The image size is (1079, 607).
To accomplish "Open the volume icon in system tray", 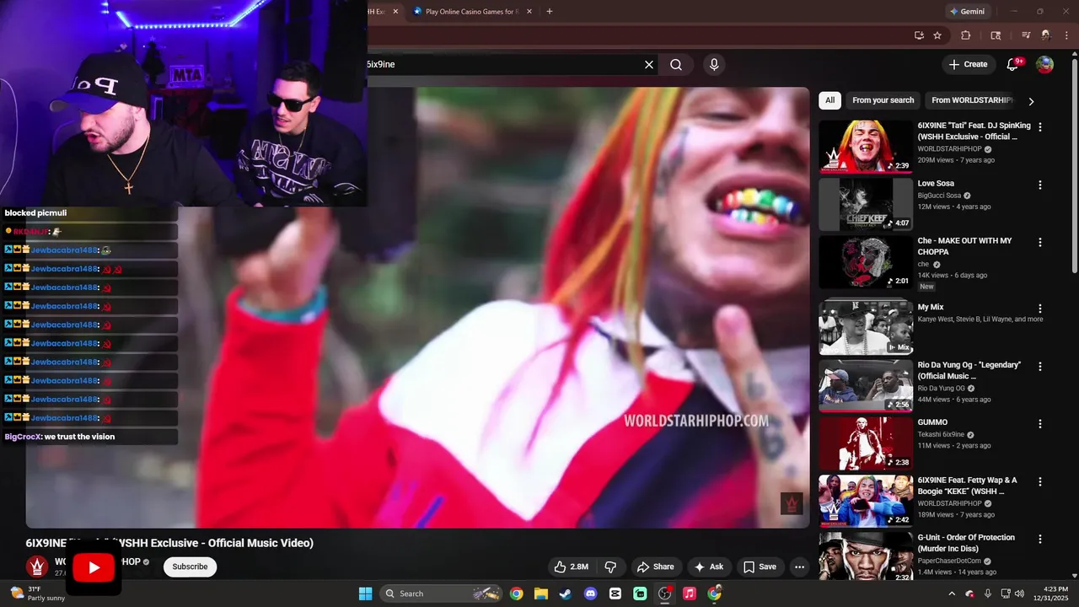I will (x=1019, y=594).
